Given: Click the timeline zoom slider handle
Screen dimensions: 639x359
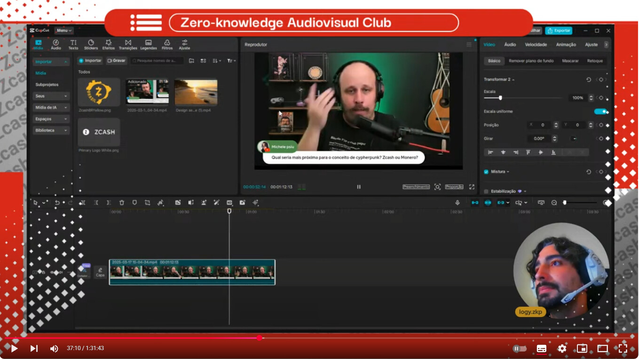Looking at the screenshot, I should pos(565,203).
